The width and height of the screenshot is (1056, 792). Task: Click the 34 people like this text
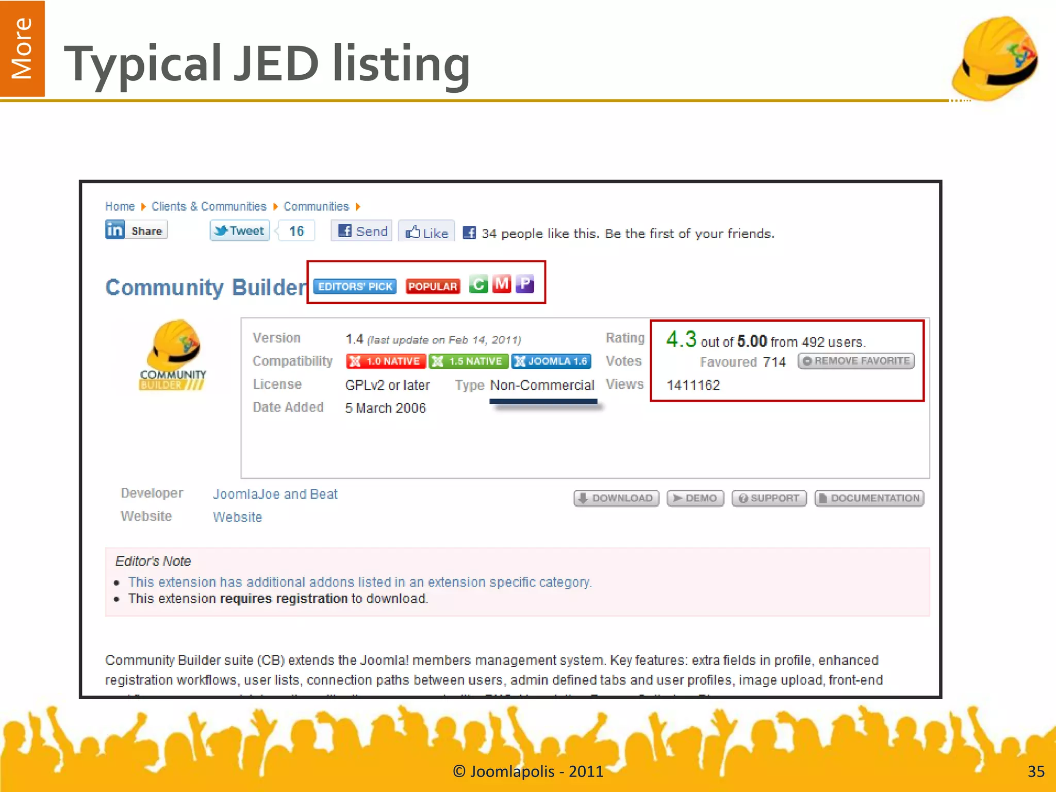click(x=628, y=234)
